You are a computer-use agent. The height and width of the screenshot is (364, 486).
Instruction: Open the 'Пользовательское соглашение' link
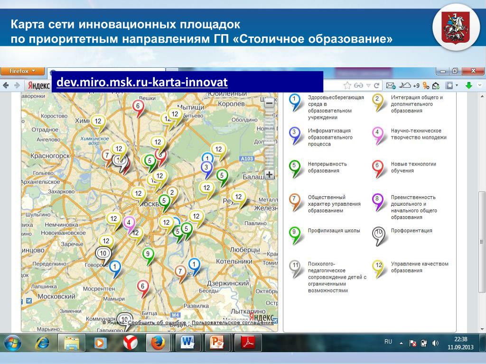pyautogui.click(x=233, y=322)
